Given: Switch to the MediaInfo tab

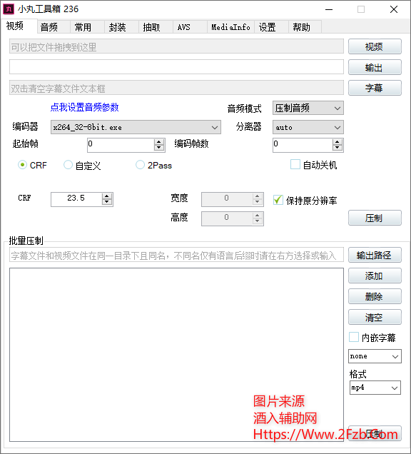Looking at the screenshot, I should [x=230, y=27].
